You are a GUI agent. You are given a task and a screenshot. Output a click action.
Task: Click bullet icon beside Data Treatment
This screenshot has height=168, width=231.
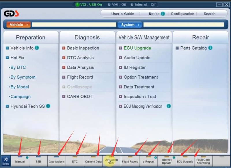tap(120, 87)
